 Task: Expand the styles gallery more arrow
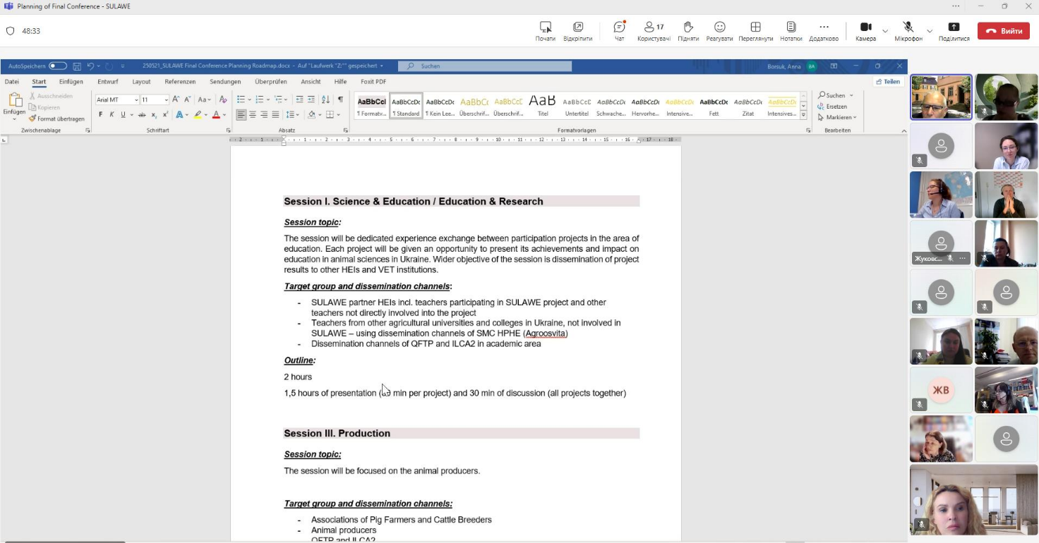803,114
